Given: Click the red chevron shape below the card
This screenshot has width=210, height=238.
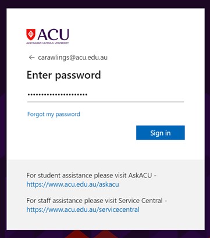Looking at the screenshot, I should (x=77, y=234).
